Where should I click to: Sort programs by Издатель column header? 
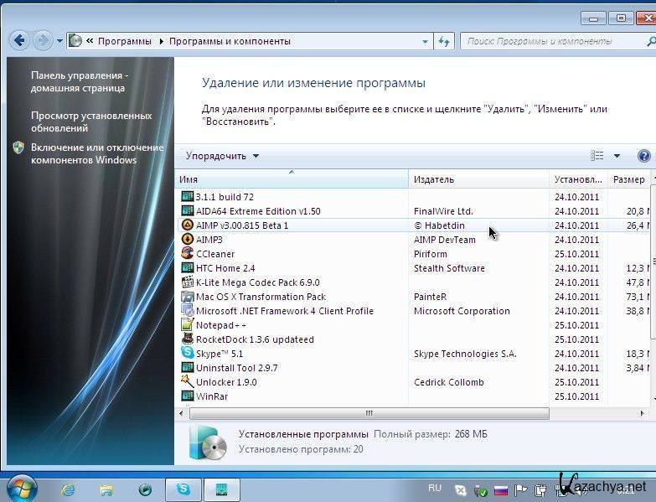pos(478,179)
